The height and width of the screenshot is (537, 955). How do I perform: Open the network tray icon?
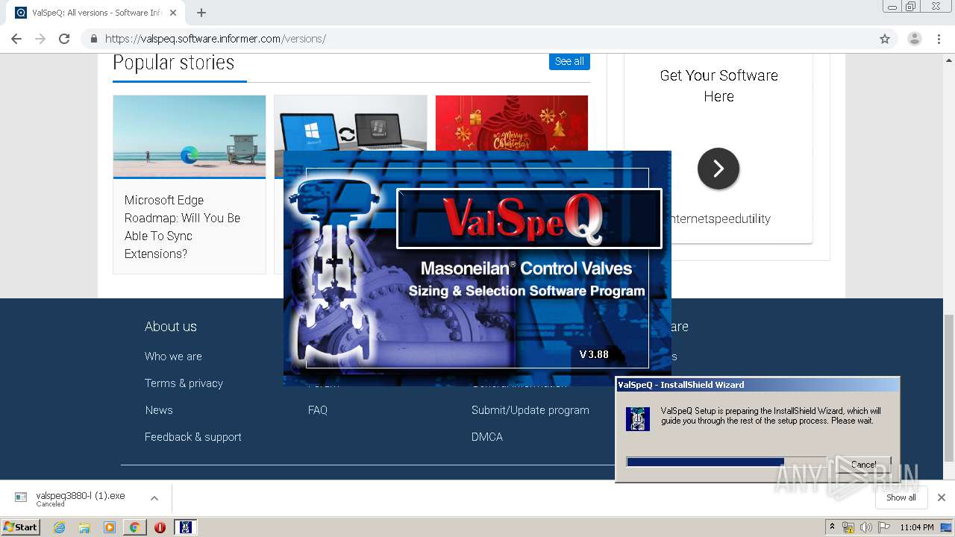point(848,527)
